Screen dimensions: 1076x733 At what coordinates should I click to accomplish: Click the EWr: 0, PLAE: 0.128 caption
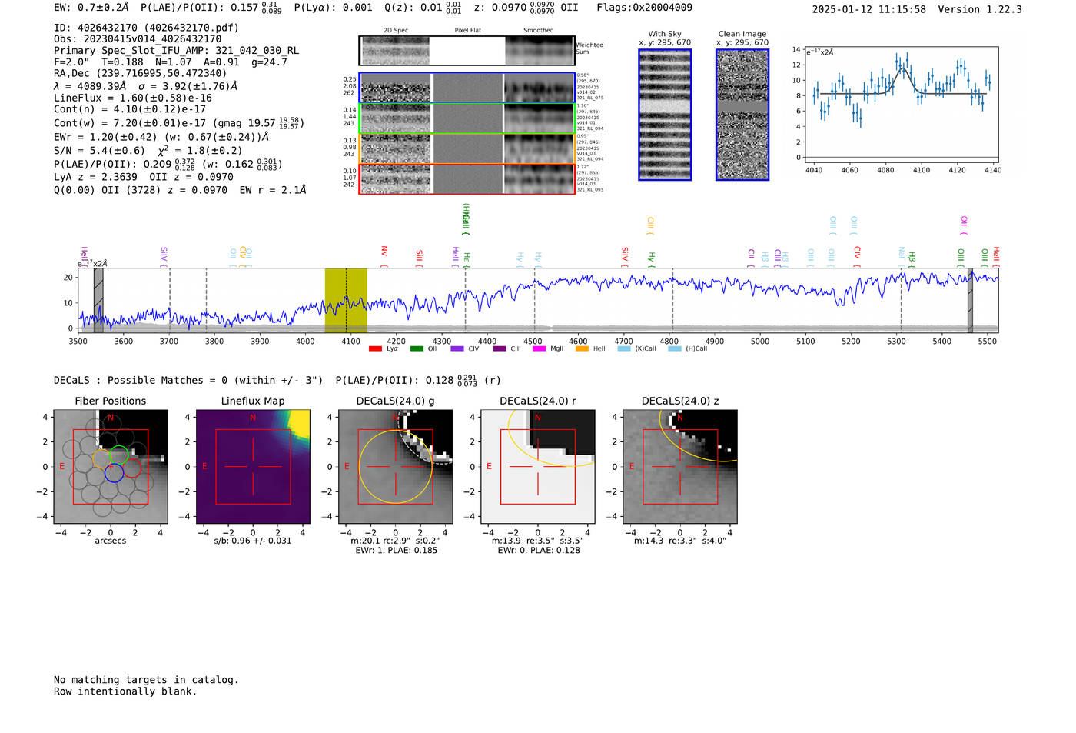539,551
